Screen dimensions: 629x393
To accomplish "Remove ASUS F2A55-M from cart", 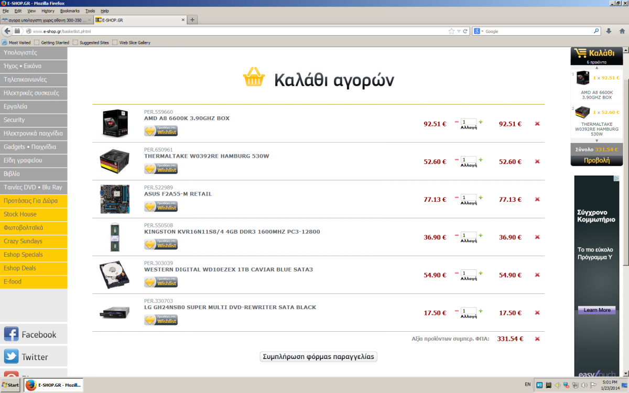I will coord(537,199).
